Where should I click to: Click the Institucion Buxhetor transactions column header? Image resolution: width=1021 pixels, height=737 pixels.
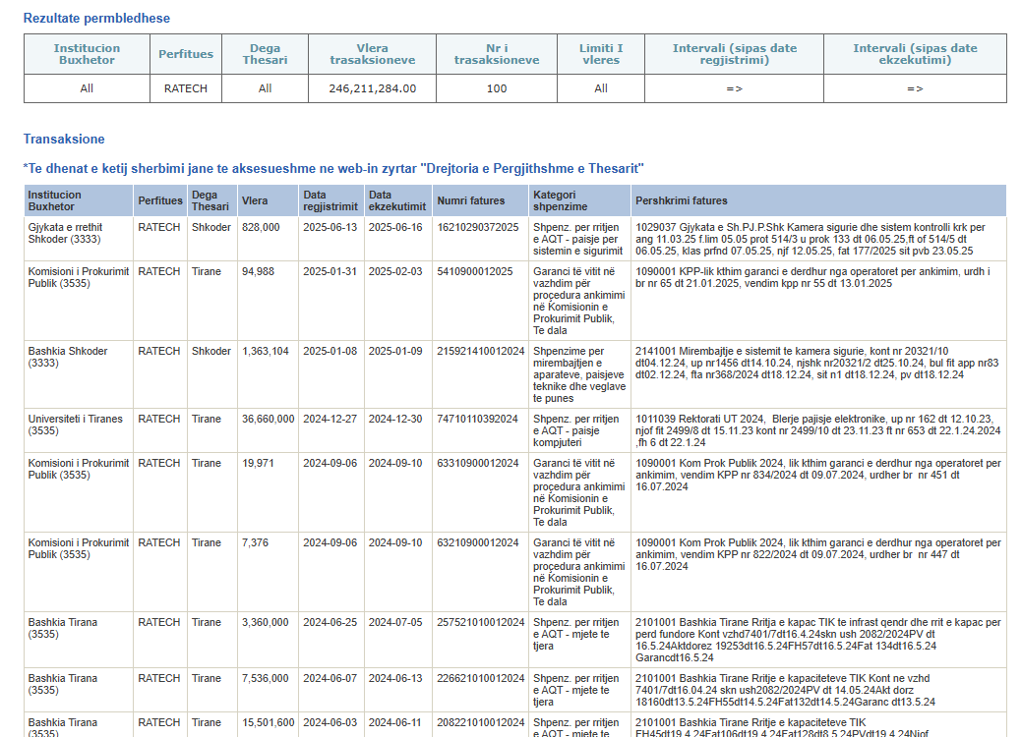[x=79, y=200]
